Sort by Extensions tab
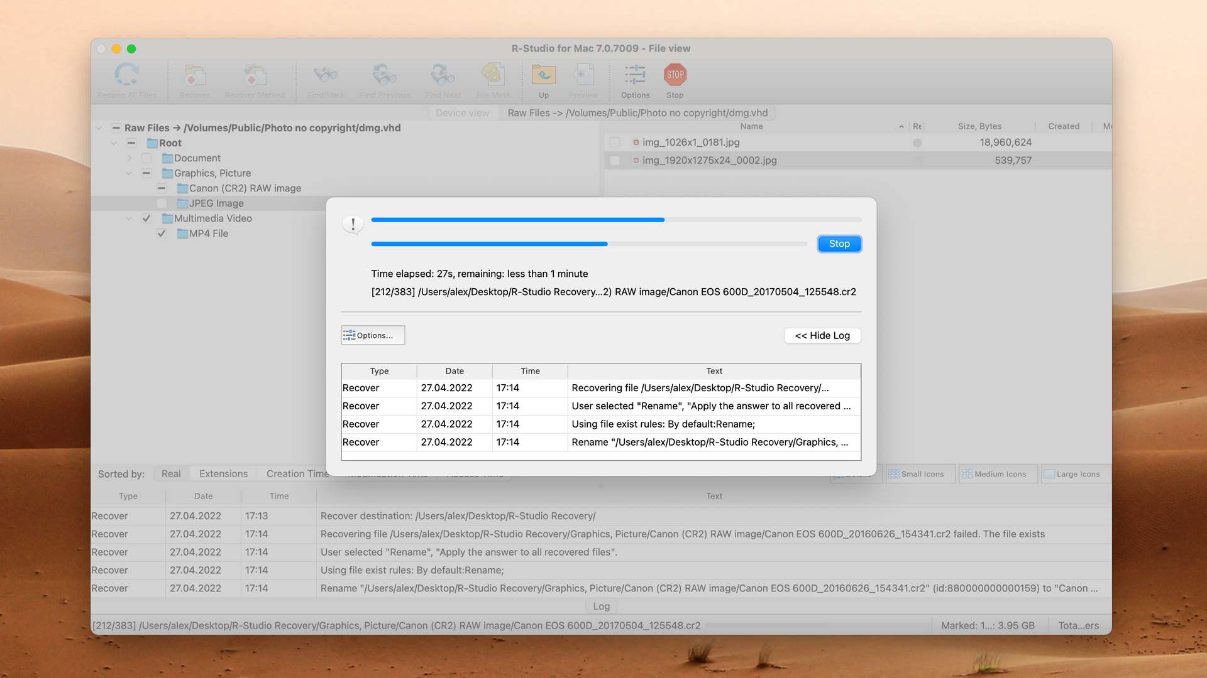Screen dimensions: 1207x678 [x=223, y=474]
